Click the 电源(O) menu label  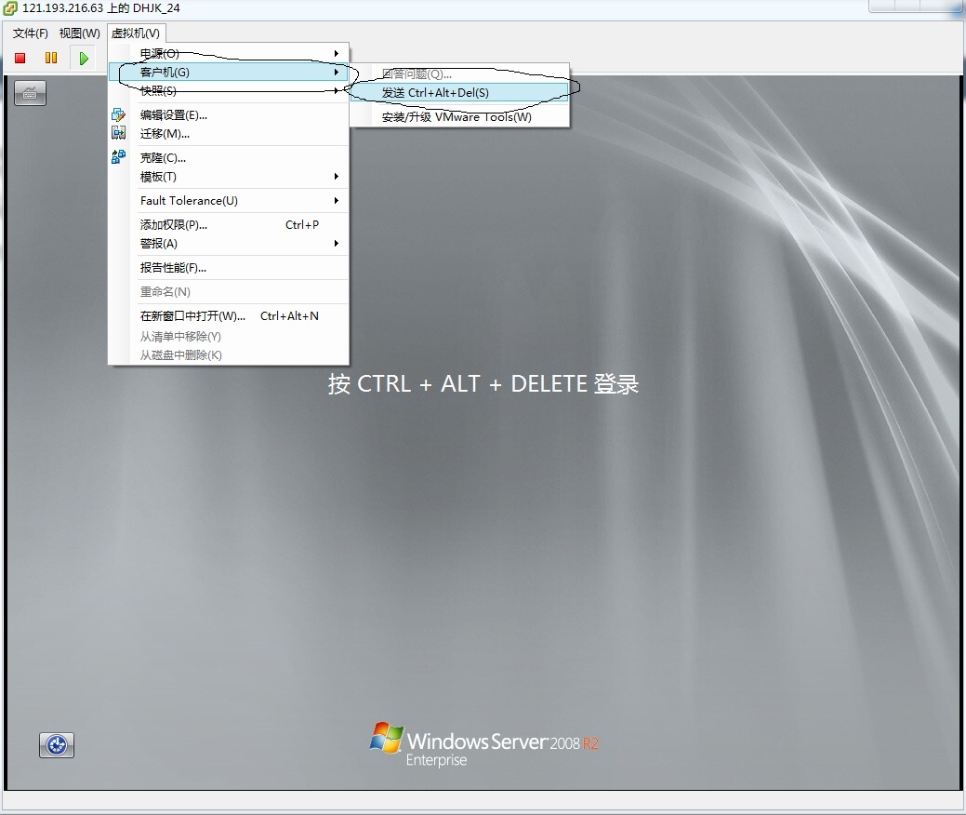pos(160,54)
